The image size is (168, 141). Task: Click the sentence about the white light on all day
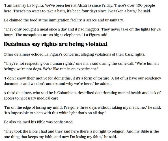[x=55, y=113]
